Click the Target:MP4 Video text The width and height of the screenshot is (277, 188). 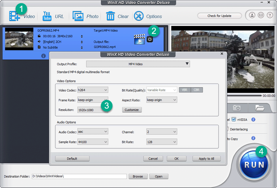point(106,30)
